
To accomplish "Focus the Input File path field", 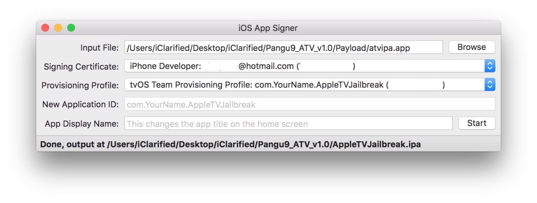I will click(283, 48).
